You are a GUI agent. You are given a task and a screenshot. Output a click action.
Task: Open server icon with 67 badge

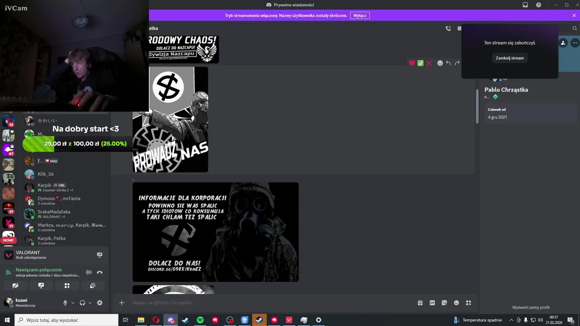coord(9,150)
